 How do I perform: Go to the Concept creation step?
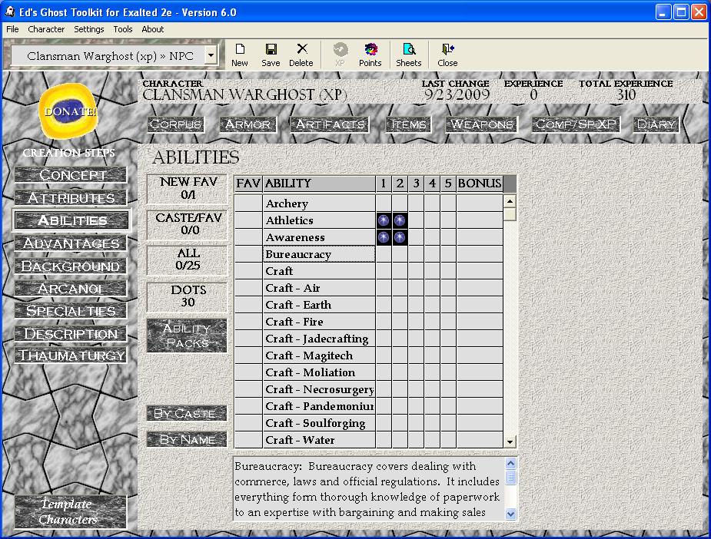(x=71, y=175)
